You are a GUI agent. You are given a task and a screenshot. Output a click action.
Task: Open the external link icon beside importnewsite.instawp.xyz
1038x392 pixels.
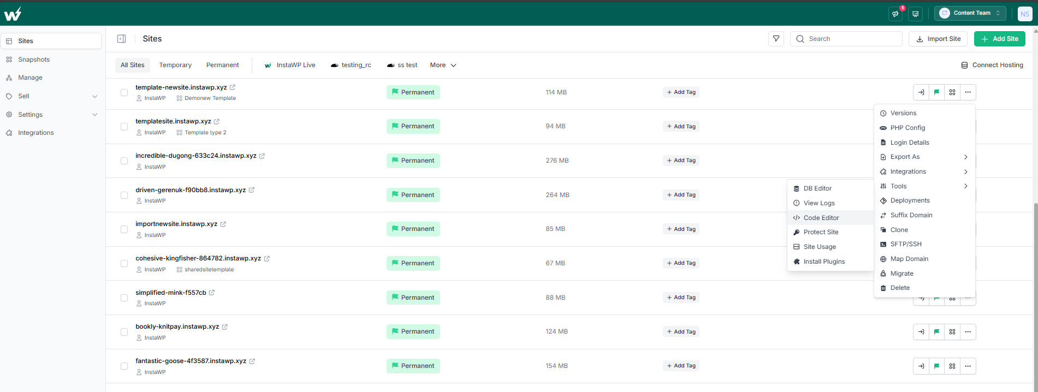point(223,224)
